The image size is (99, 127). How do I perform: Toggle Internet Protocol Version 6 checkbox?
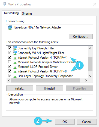[10, 71]
